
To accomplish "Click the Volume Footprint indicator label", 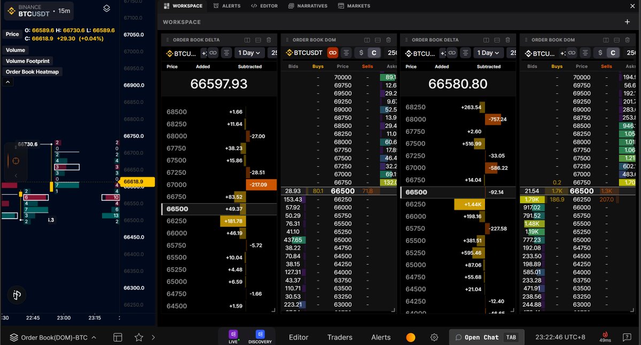I will click(x=27, y=61).
